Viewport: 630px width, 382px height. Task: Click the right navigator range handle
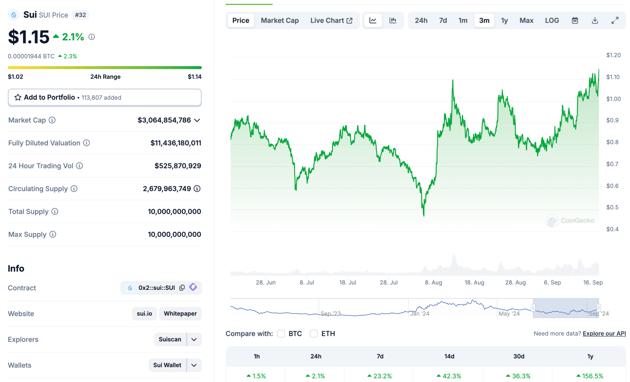point(599,308)
